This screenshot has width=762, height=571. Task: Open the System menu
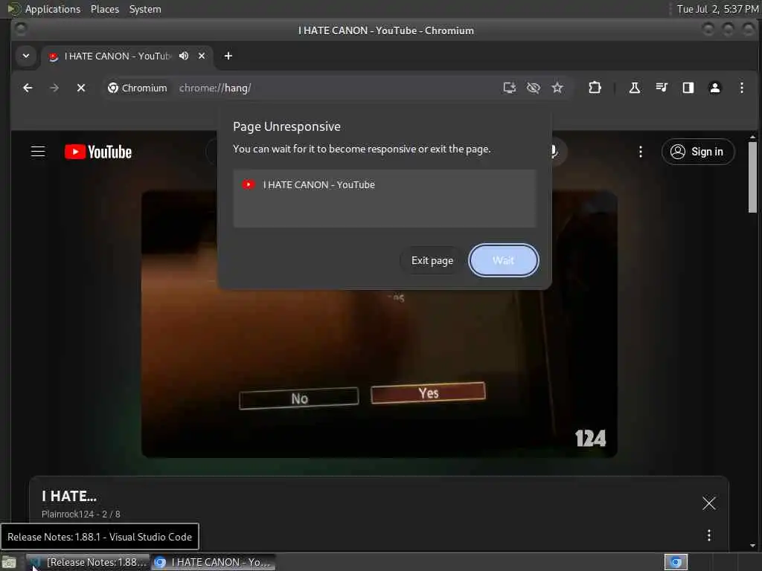pyautogui.click(x=145, y=9)
